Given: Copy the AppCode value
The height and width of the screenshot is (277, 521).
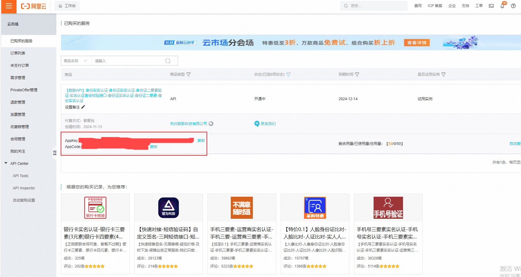Looking at the screenshot, I should 154,147.
